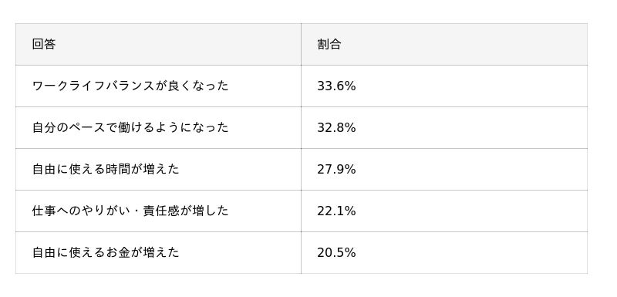Click the word 良くなった in first row

[198, 86]
